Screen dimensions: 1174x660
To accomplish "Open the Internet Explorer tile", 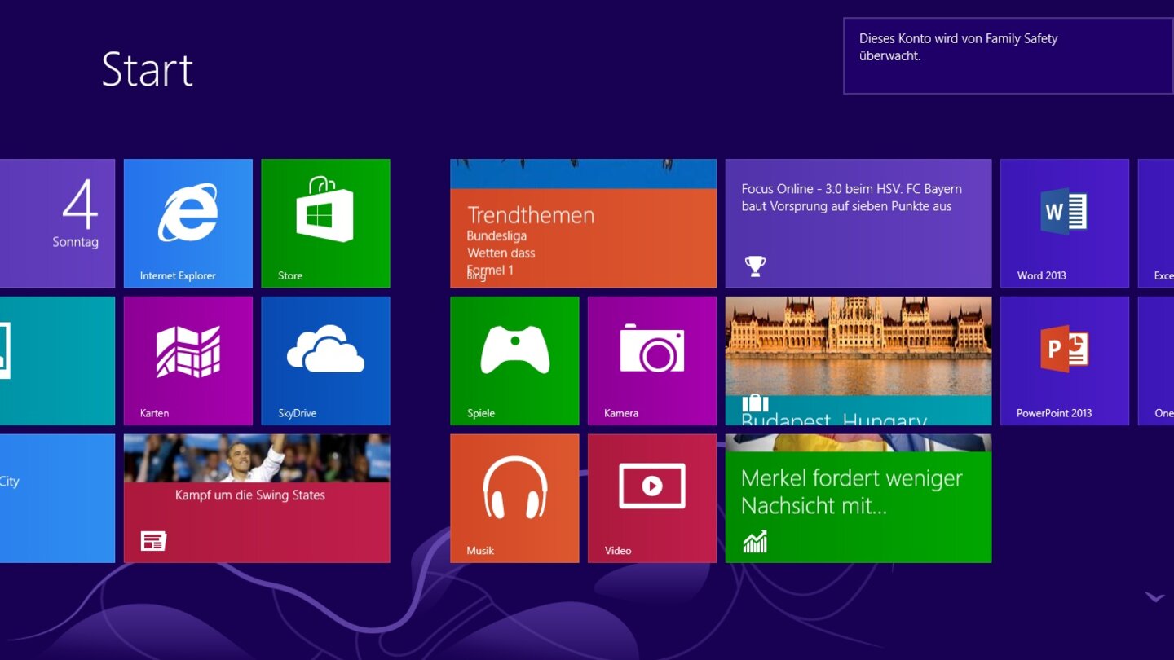I will 188,223.
